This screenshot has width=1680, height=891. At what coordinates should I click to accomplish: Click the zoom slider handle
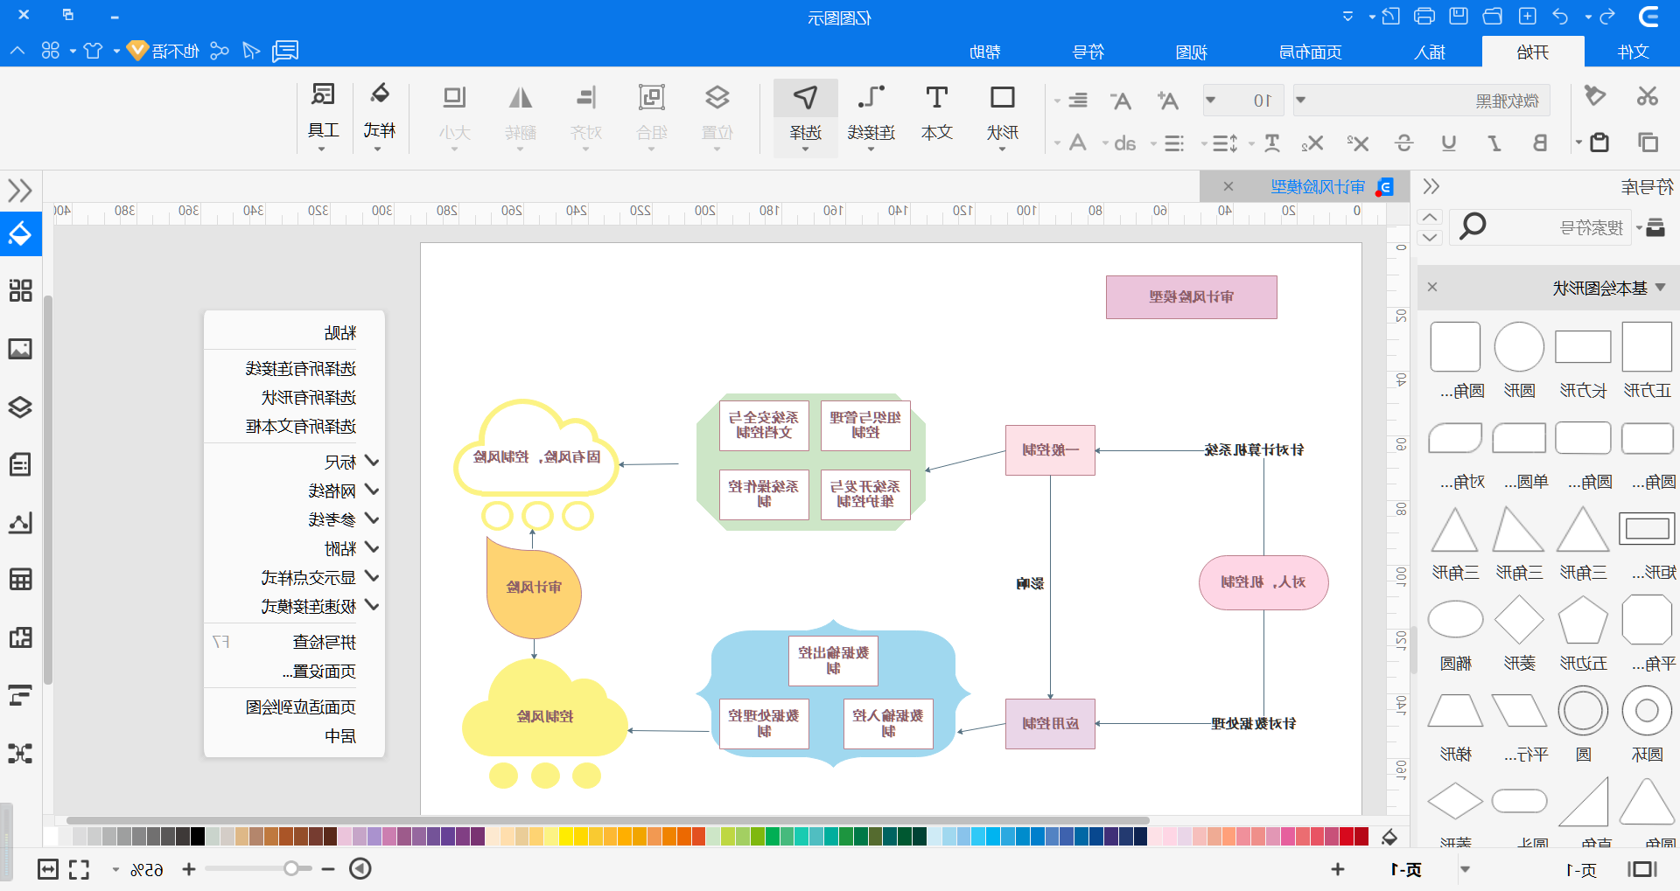292,868
